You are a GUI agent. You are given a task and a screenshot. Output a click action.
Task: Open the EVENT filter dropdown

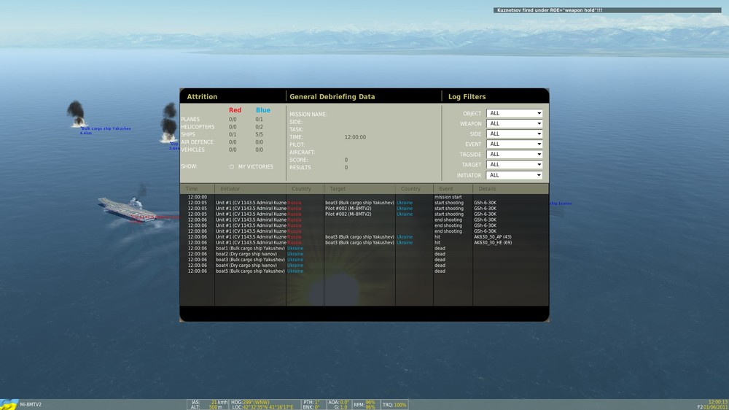pos(514,144)
